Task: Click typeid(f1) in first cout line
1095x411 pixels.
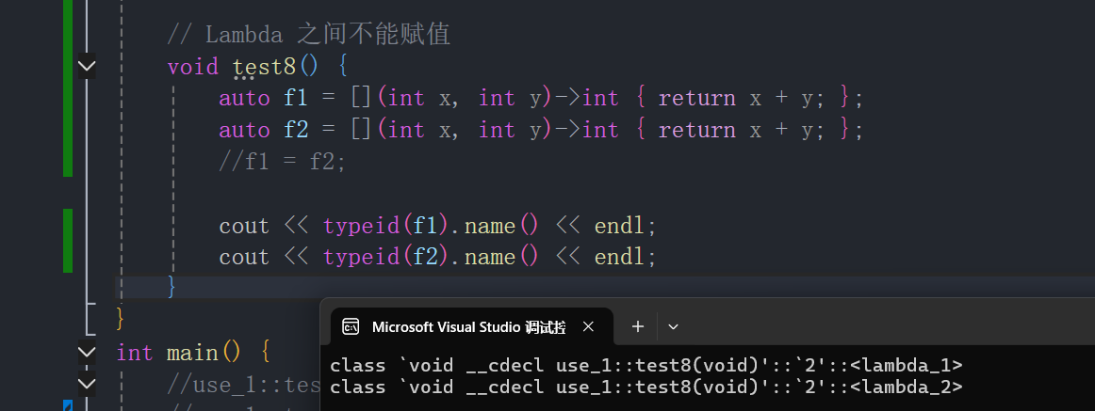Action: (384, 226)
